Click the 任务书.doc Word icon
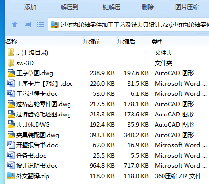Viewport: 209px width, 184px height. (11, 155)
